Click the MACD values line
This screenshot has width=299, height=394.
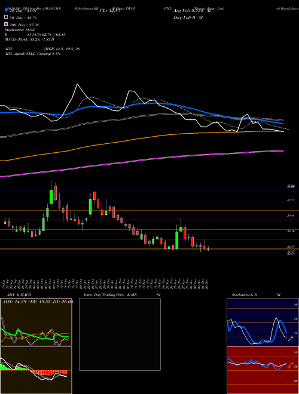point(29,39)
